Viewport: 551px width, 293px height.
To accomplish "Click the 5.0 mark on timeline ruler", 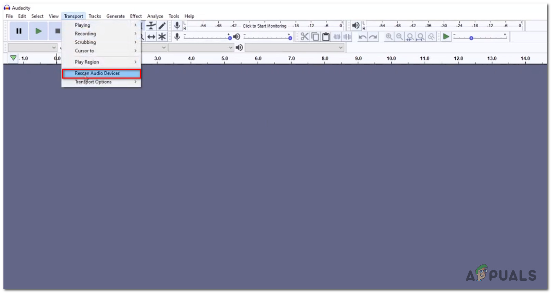I will 225,58.
